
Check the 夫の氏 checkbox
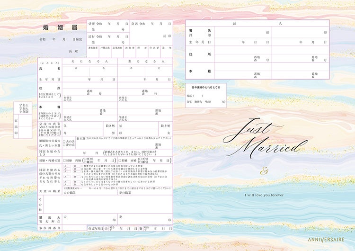click(64, 141)
